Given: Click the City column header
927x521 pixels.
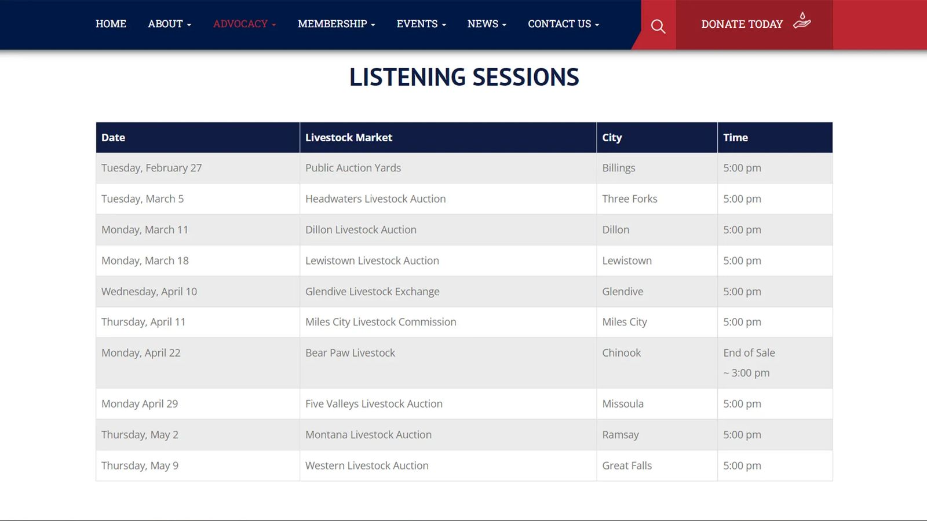Looking at the screenshot, I should pyautogui.click(x=657, y=137).
